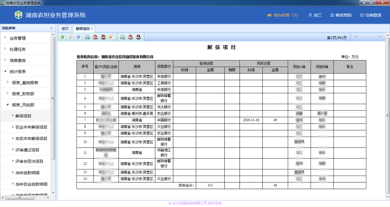Expand the 处理任务 menu
The width and height of the screenshot is (390, 207).
(x=5, y=49)
